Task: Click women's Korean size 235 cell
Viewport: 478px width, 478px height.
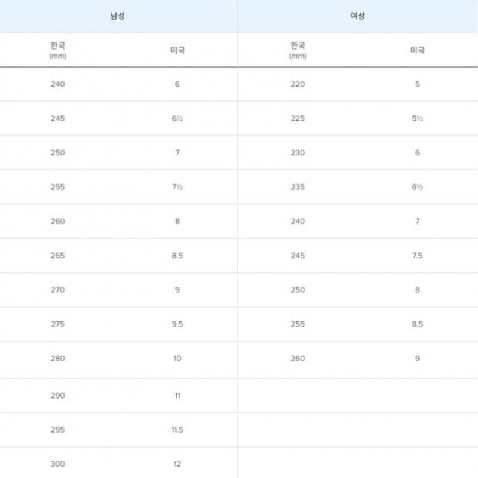Action: [297, 187]
